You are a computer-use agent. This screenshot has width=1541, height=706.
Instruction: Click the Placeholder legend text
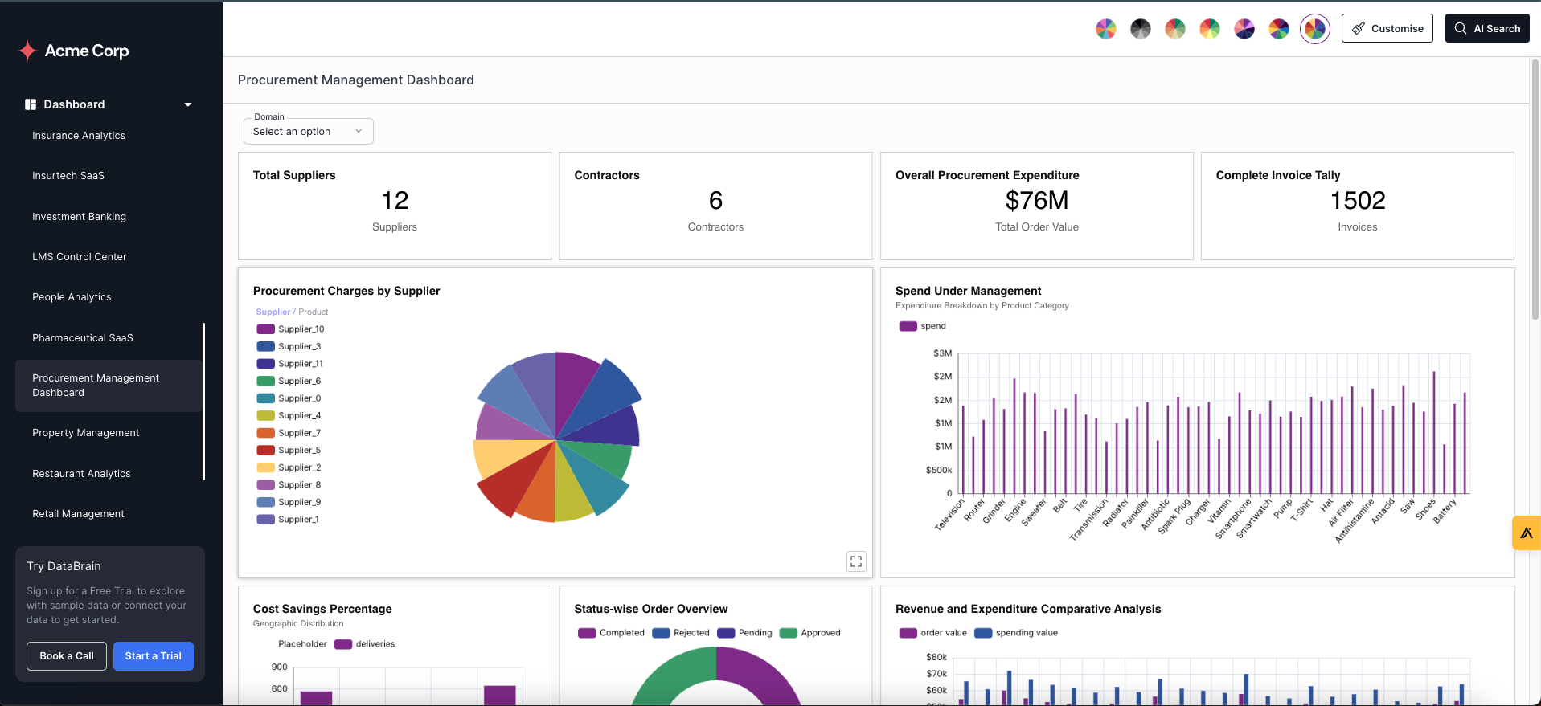coord(302,644)
